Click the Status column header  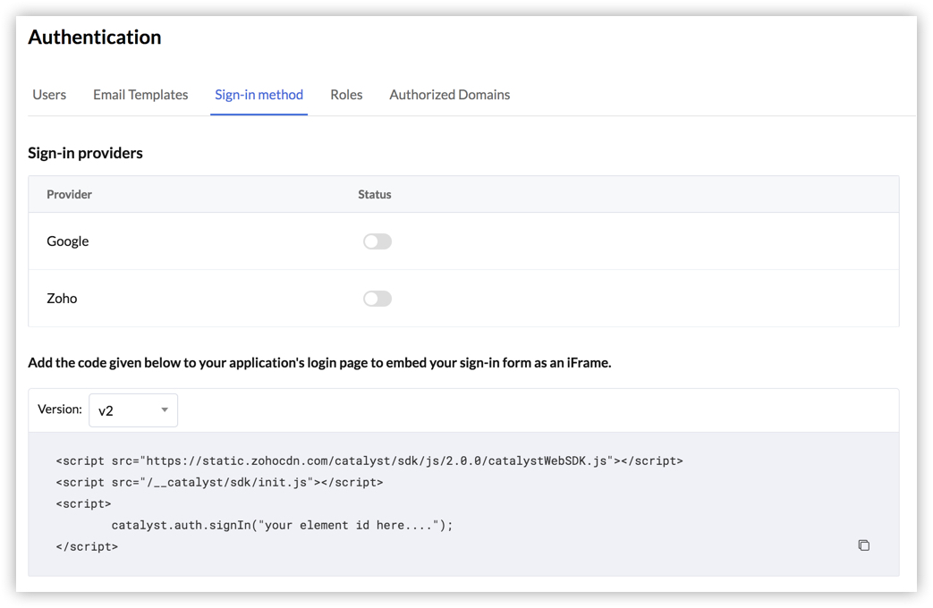374,195
